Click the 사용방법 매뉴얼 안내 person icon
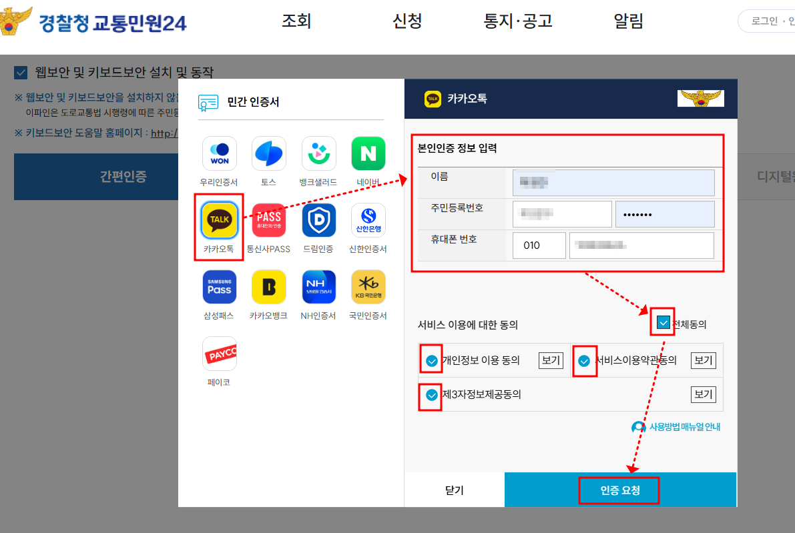795x533 pixels. click(638, 427)
